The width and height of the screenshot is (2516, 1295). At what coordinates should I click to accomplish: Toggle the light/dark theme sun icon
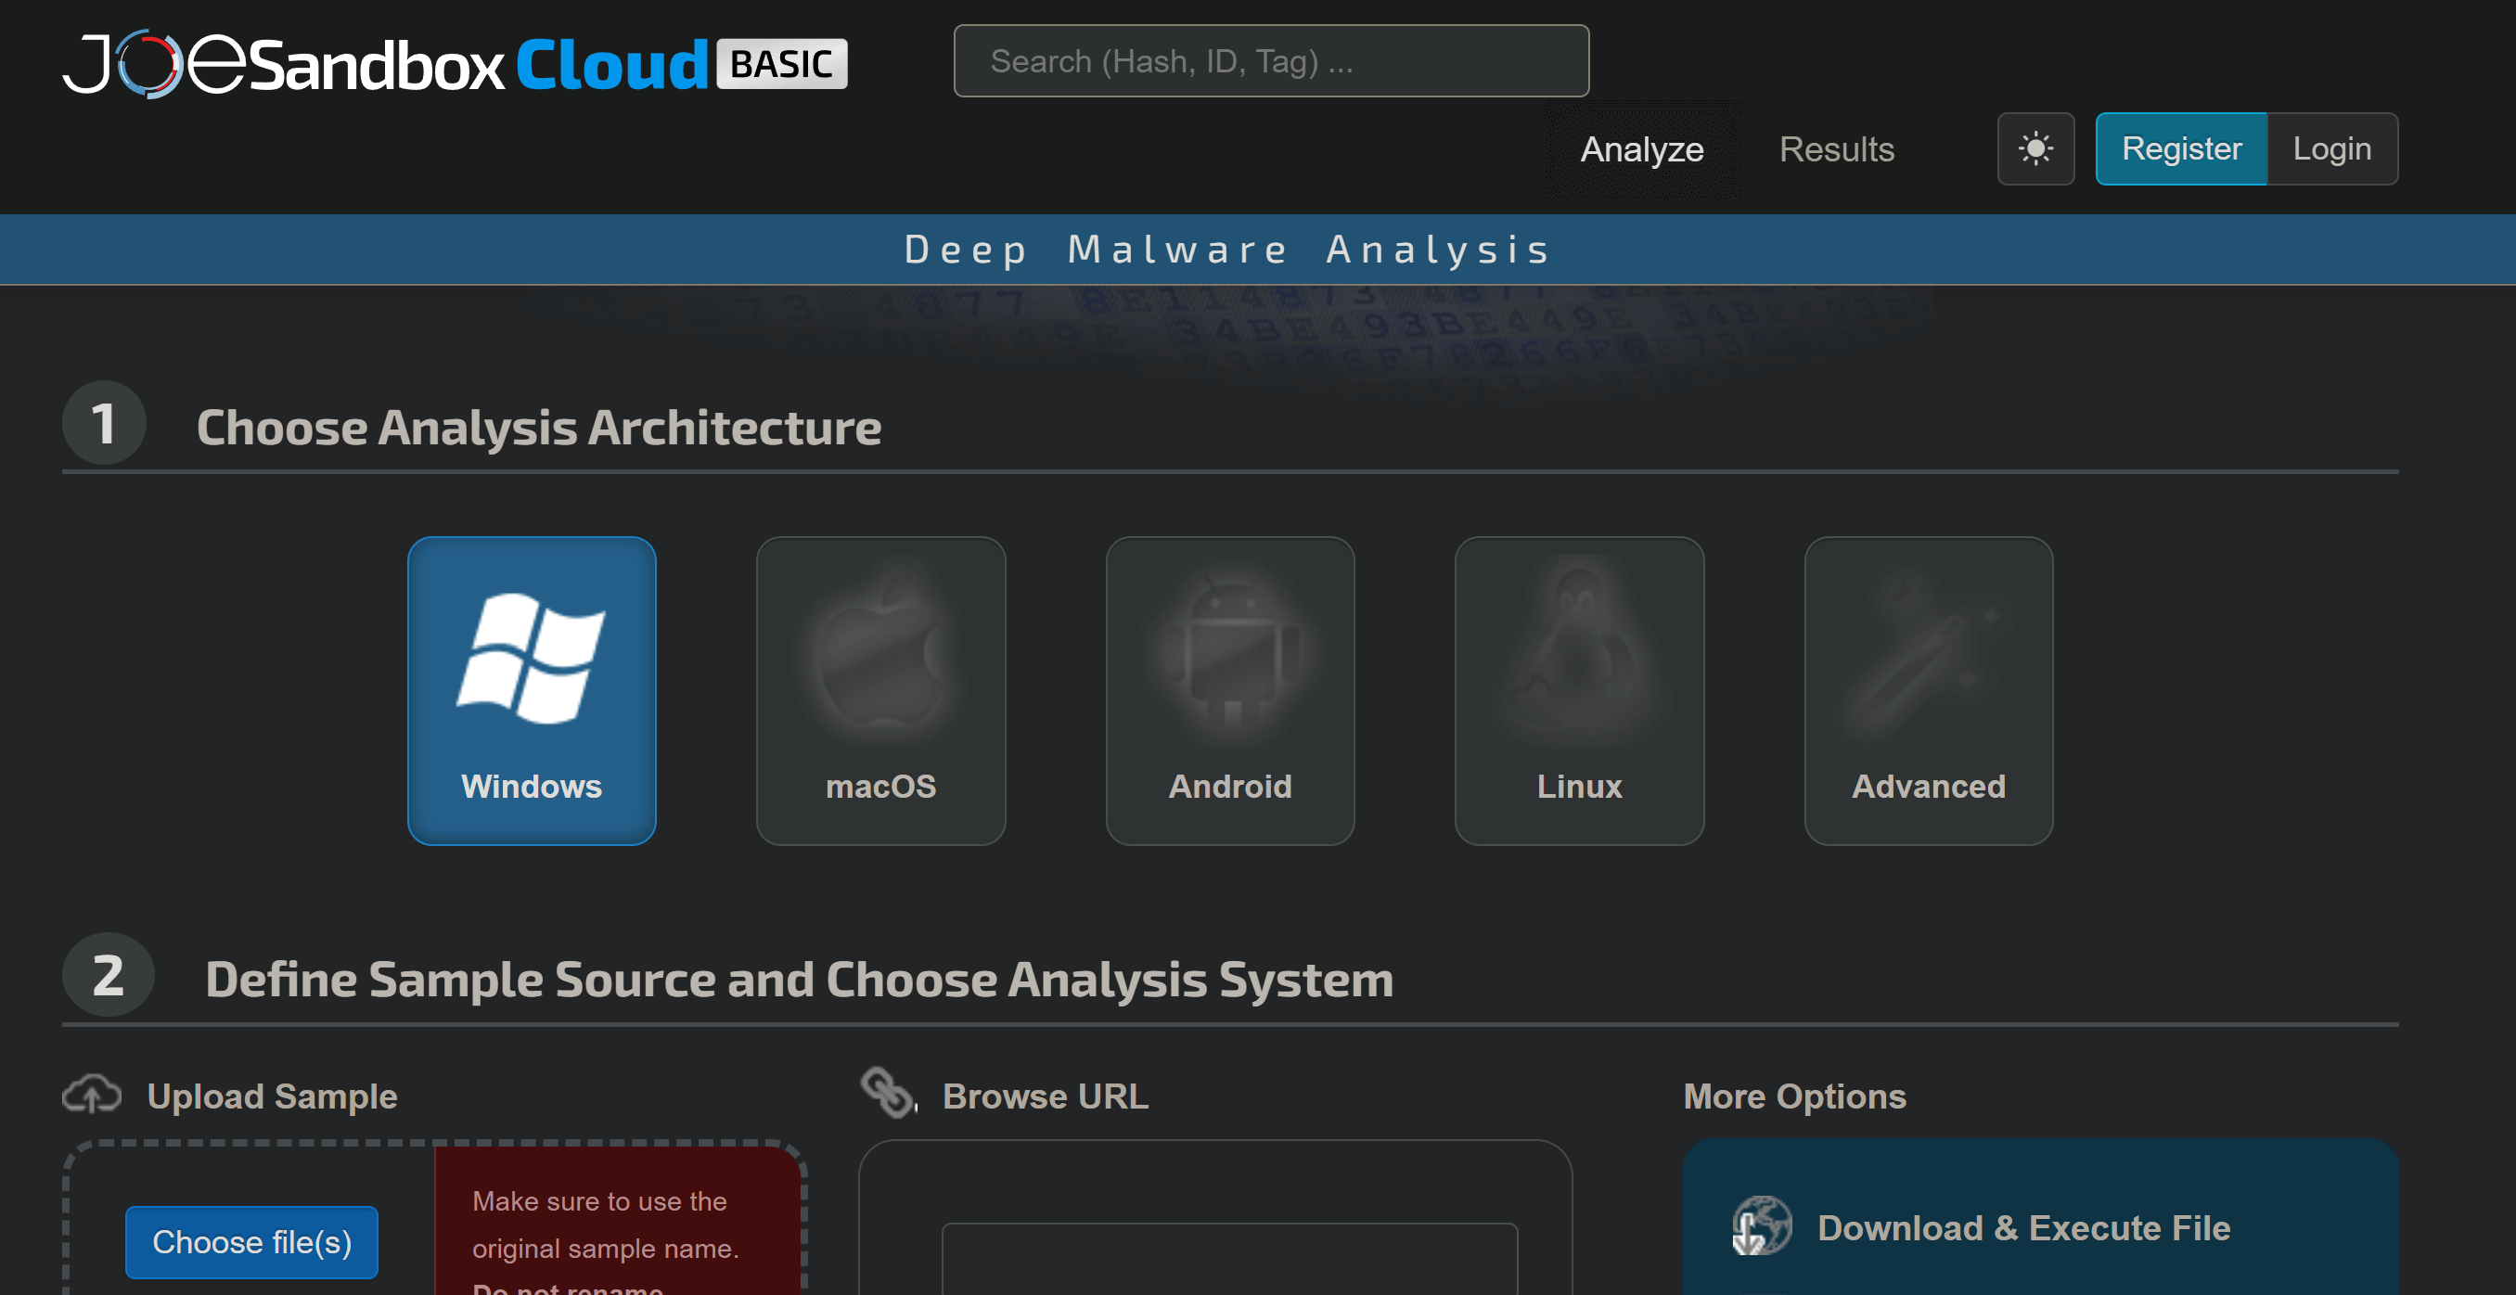pos(2035,148)
